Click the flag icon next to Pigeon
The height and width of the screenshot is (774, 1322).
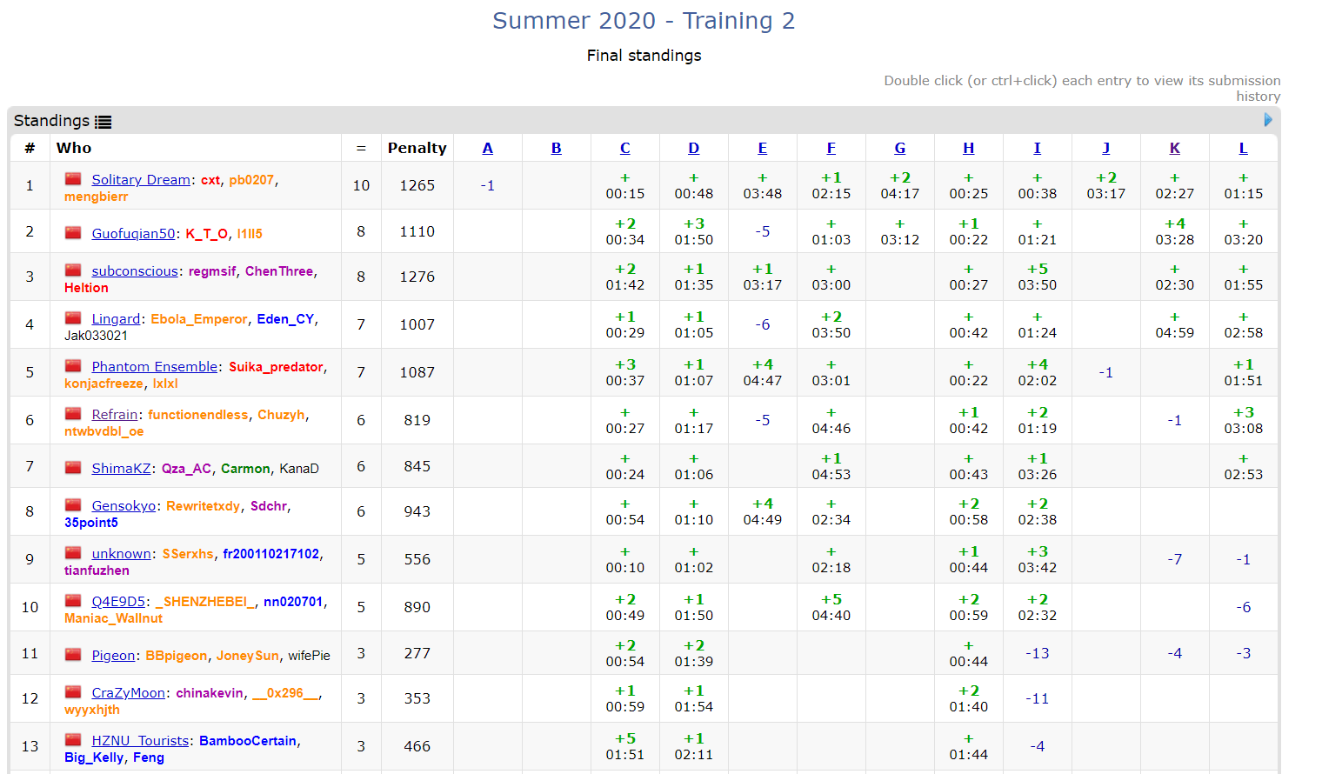click(x=73, y=655)
